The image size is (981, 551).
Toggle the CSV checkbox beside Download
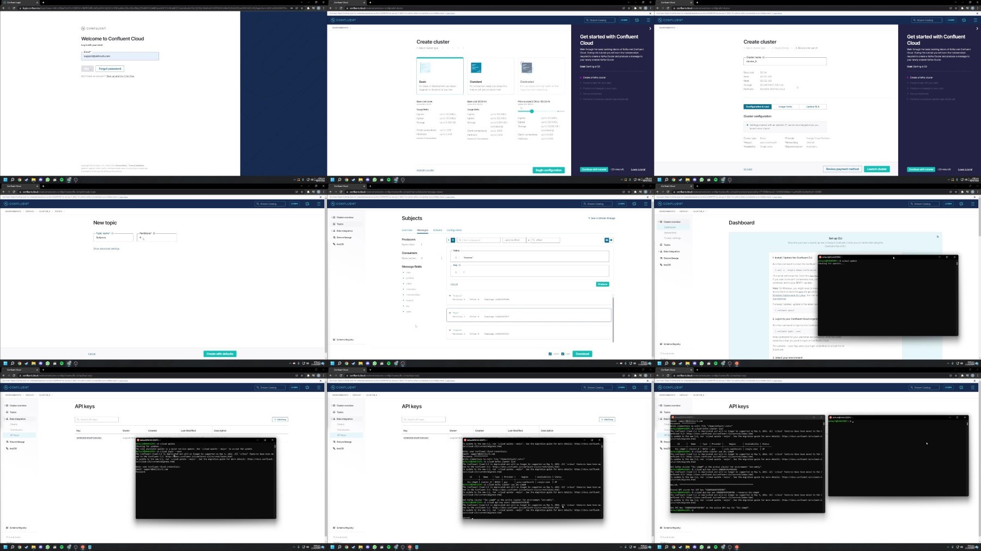tap(562, 354)
